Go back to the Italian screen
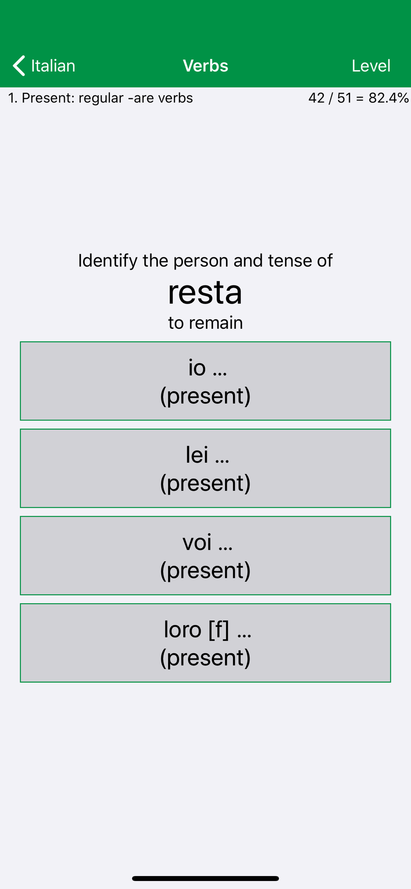Viewport: 411px width, 889px height. pos(44,66)
